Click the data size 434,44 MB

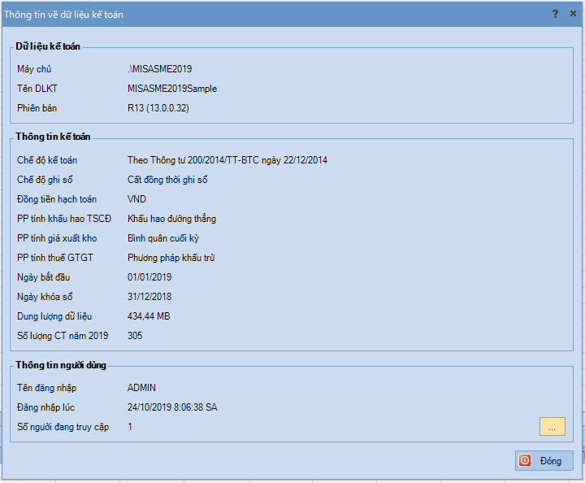click(149, 316)
